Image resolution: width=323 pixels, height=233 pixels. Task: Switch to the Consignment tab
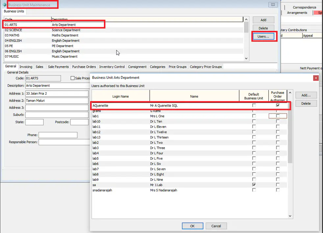(137, 67)
